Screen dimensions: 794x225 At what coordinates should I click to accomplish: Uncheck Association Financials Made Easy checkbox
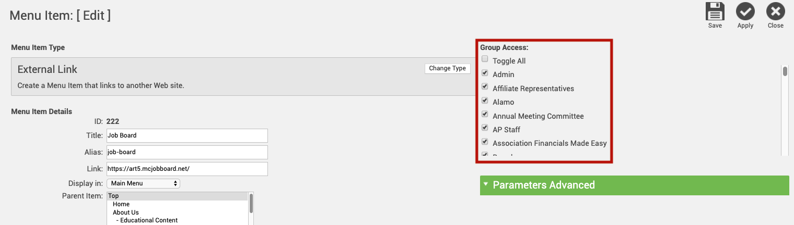(x=485, y=142)
